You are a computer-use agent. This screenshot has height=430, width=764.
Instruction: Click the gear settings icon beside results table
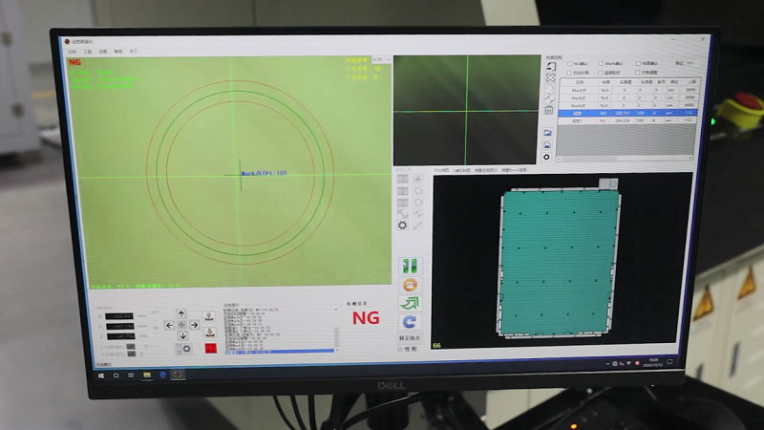(x=547, y=157)
